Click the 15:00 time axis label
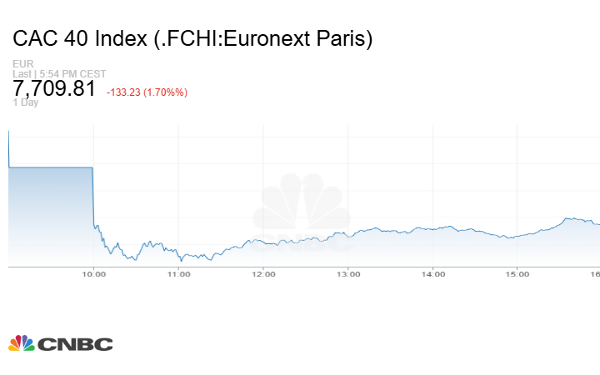The width and height of the screenshot is (600, 375). (x=517, y=274)
